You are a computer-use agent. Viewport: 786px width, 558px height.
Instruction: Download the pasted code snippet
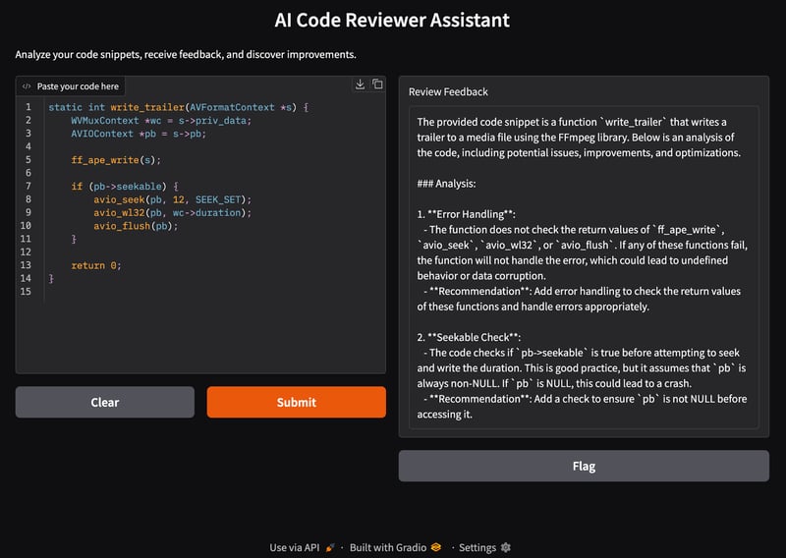tap(360, 84)
